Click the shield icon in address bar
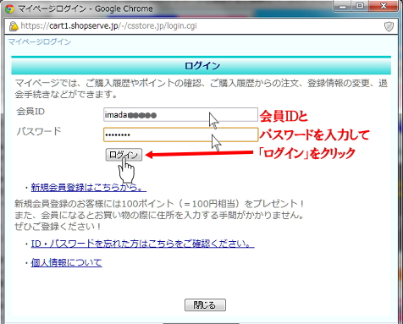This screenshot has height=324, width=403. pos(389,26)
